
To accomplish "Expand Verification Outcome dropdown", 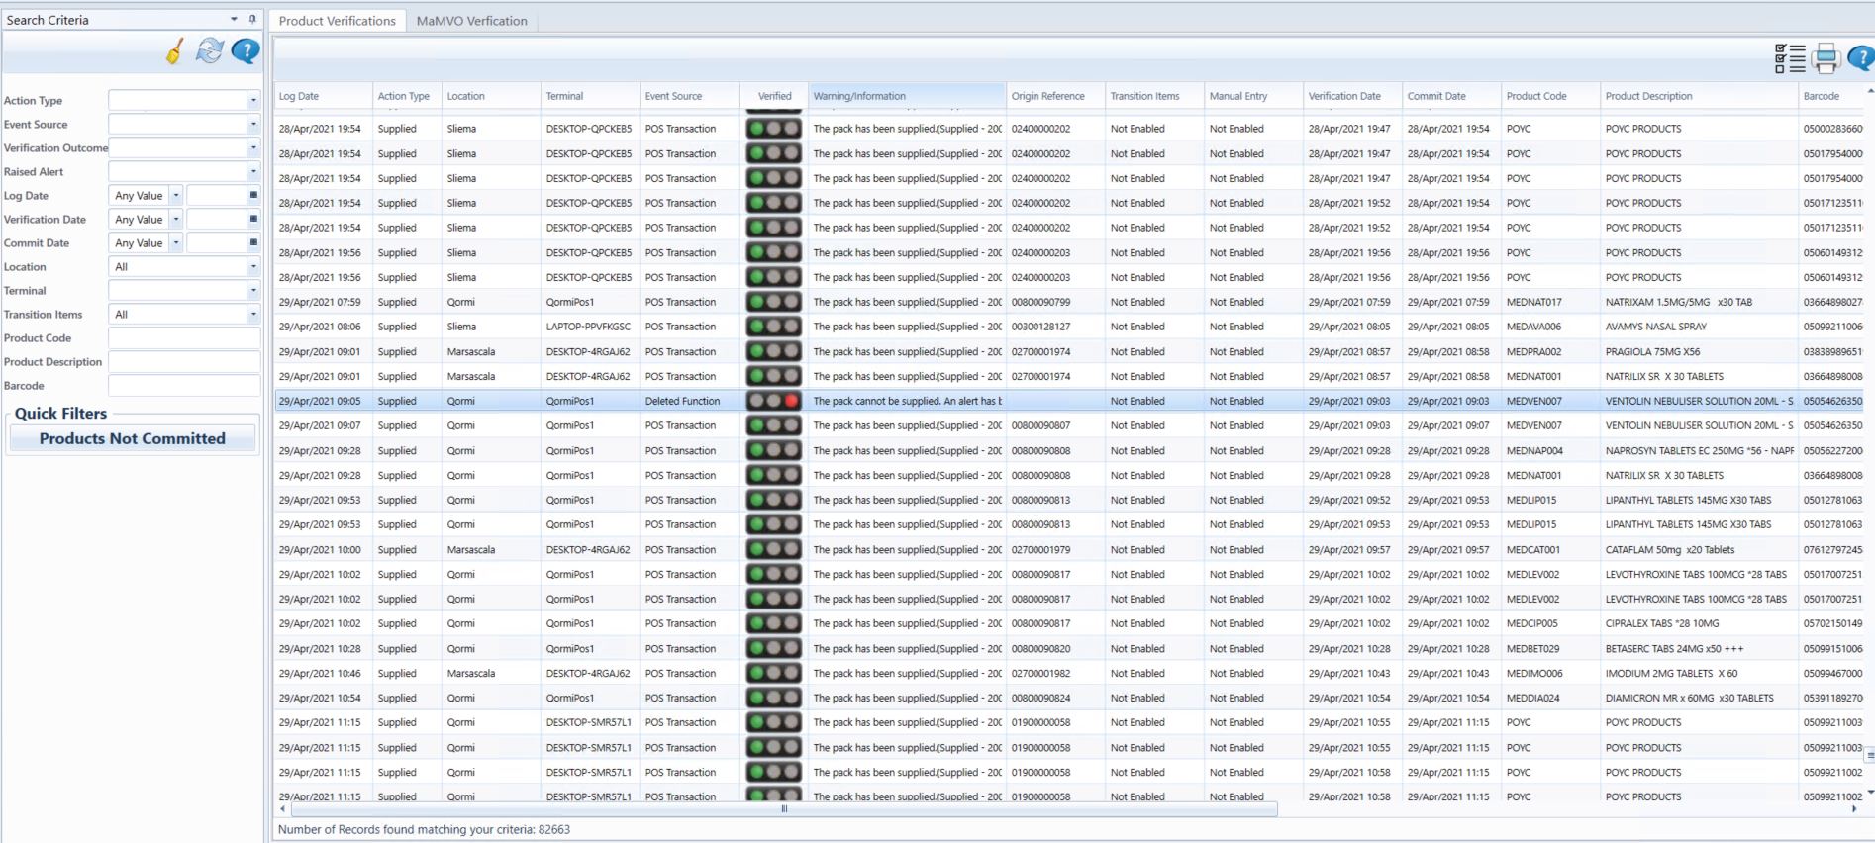I will pos(253,147).
